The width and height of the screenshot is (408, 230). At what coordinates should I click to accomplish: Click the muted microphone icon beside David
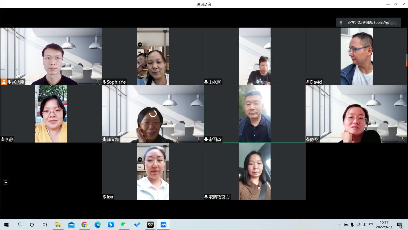308,82
